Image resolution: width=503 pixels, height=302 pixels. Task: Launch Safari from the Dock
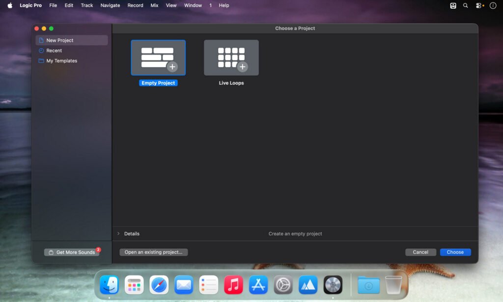point(159,285)
